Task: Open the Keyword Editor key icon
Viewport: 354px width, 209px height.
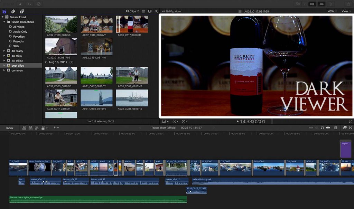Action: (29, 4)
